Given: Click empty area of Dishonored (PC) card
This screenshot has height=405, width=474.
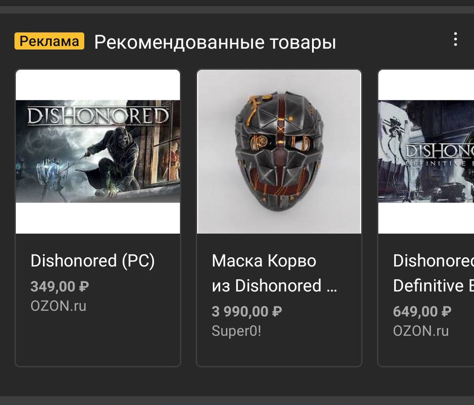Looking at the screenshot, I should pos(98,338).
